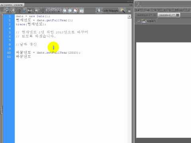Show or hide the Actions toolbox
Viewport: 191px width, 143px height.
(x=82, y=11)
